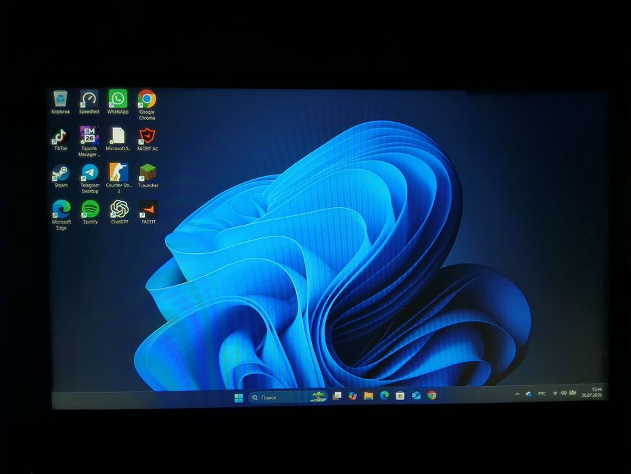Open Telegram Desktop shortcut
631x474 pixels.
pos(90,179)
